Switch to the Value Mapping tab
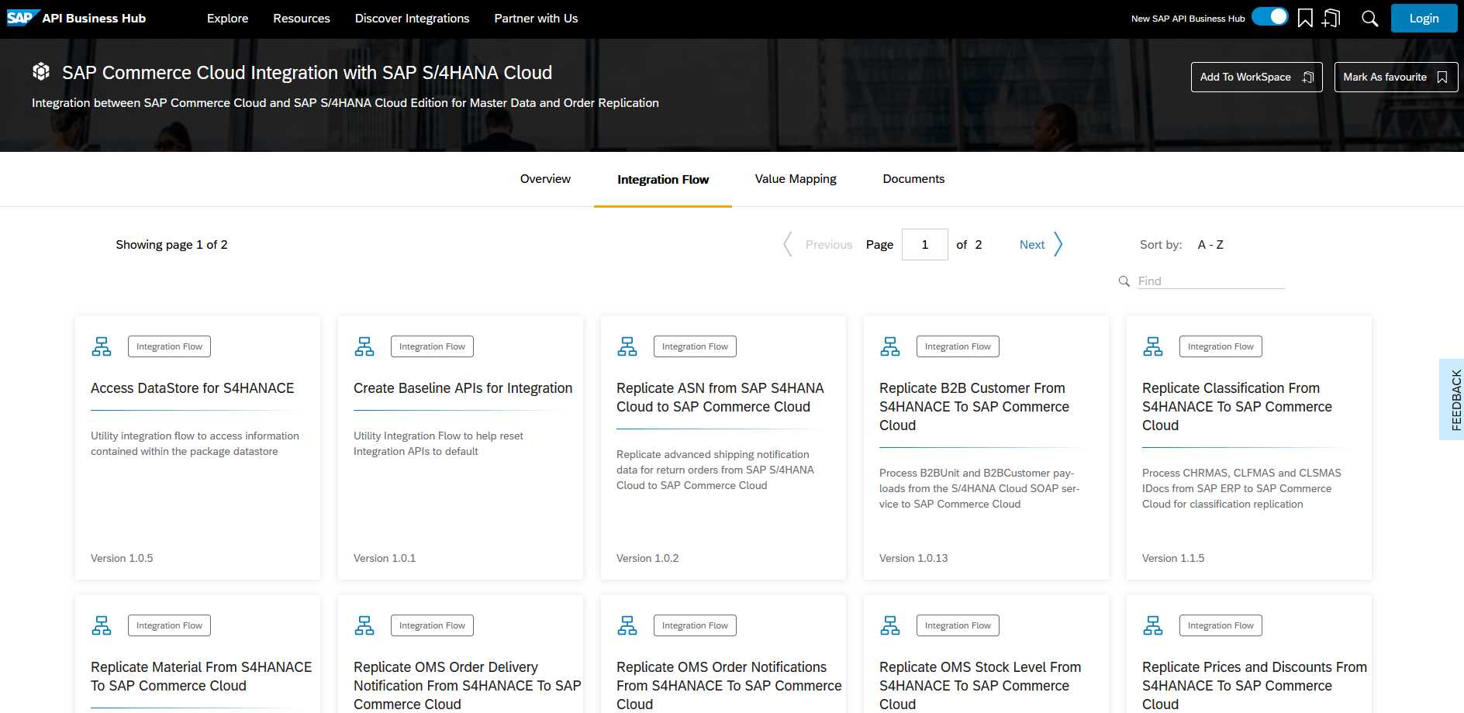Image resolution: width=1464 pixels, height=713 pixels. point(796,179)
